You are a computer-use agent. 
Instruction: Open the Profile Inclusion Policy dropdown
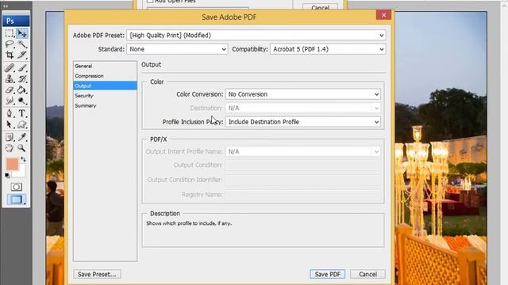pos(303,122)
